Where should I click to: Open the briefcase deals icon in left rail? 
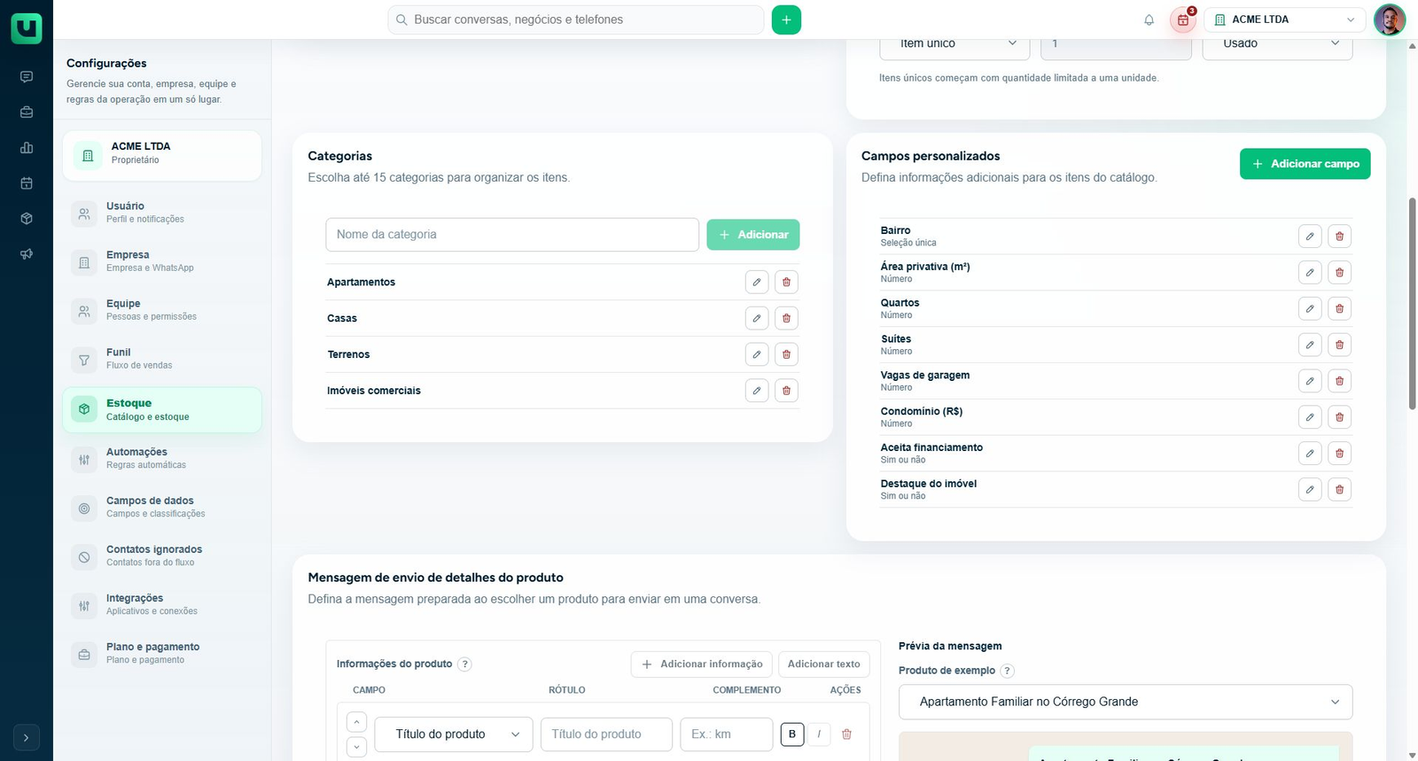tap(27, 113)
